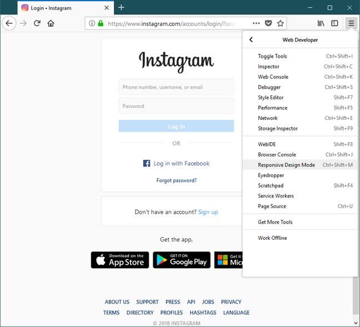360x327 pixels.
Task: Open TERMS footer link
Action: 111,313
